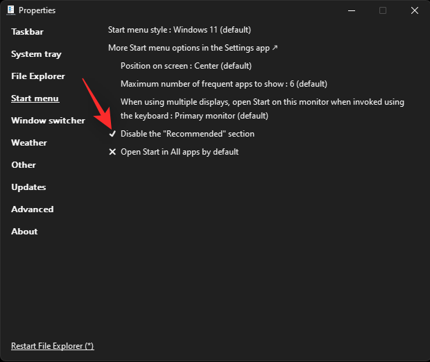This screenshot has height=362, width=430.
Task: Click the Properties window app icon
Action: [10, 10]
